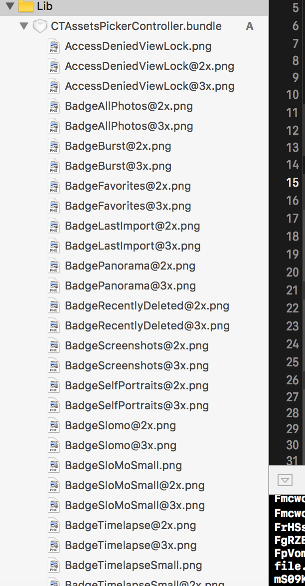Viewport: 305px width, 586px height.
Task: Click the 'A' status badge beside the bundle
Action: click(250, 26)
